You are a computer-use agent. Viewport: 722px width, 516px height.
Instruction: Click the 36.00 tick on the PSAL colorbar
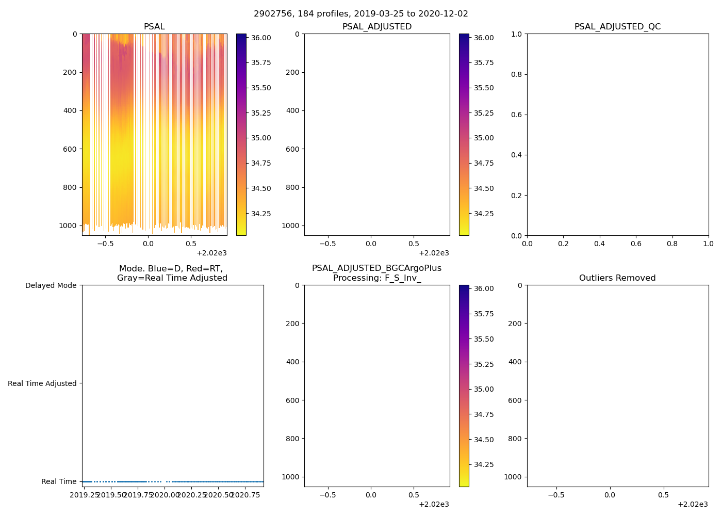point(261,38)
